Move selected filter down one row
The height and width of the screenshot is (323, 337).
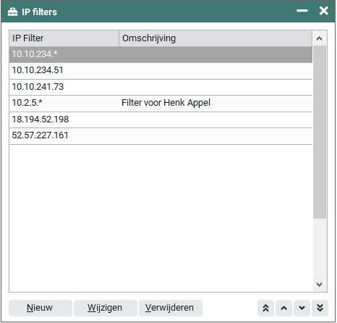coord(302,308)
